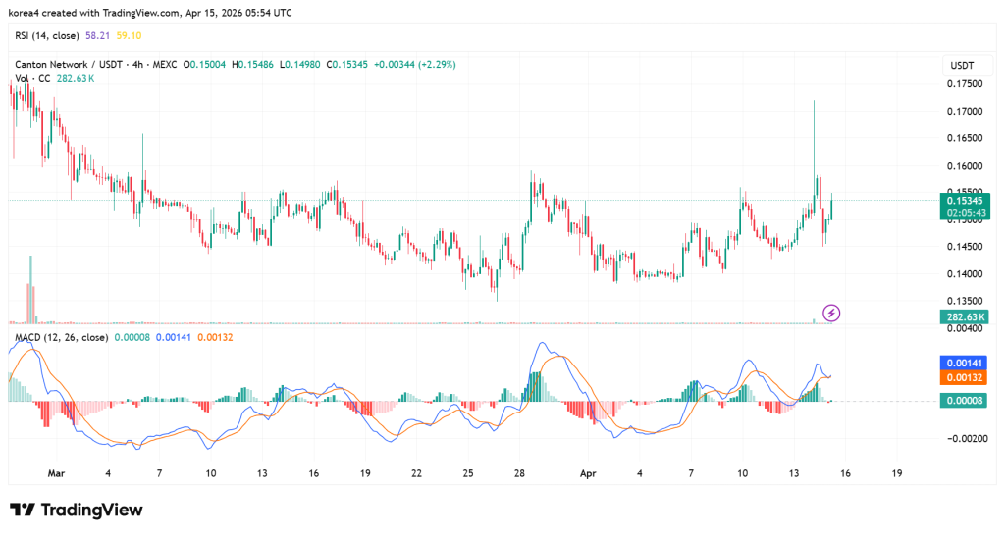
Task: Click the high price value H0.15486
Action: [252, 65]
